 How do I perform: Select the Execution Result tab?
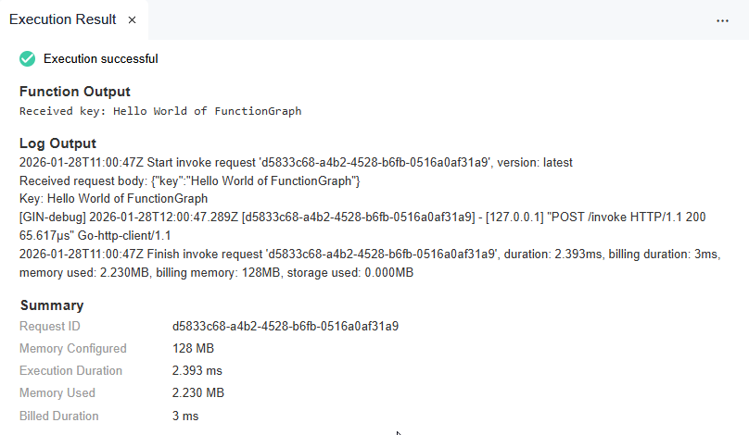63,19
